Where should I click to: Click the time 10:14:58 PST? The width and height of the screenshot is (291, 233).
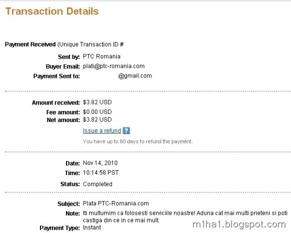point(101,173)
